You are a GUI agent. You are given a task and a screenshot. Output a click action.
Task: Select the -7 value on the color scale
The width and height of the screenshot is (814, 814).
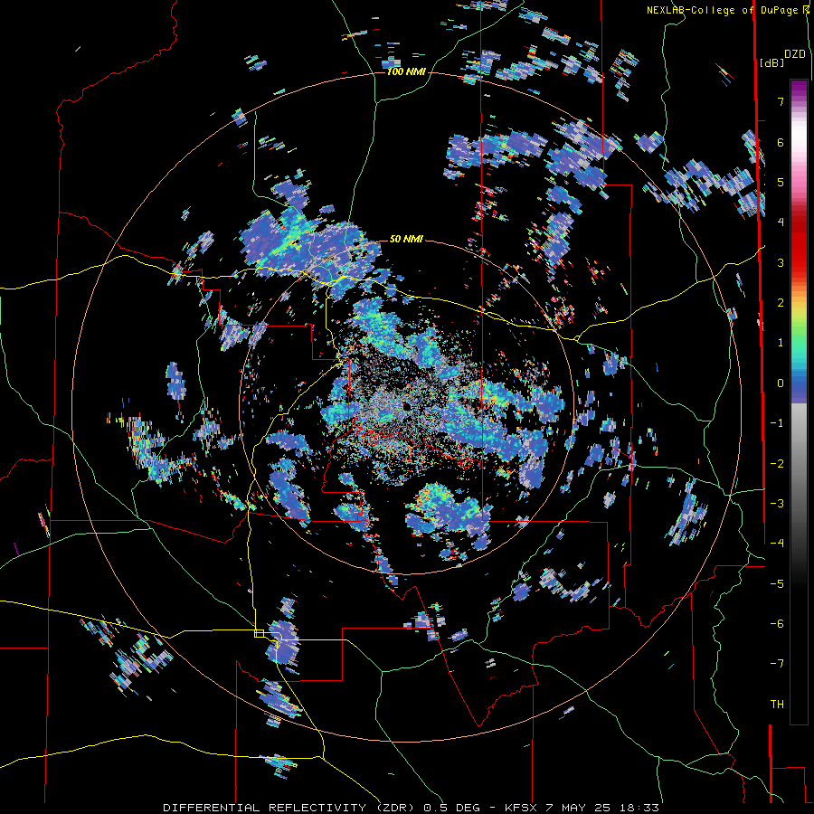[x=777, y=664]
